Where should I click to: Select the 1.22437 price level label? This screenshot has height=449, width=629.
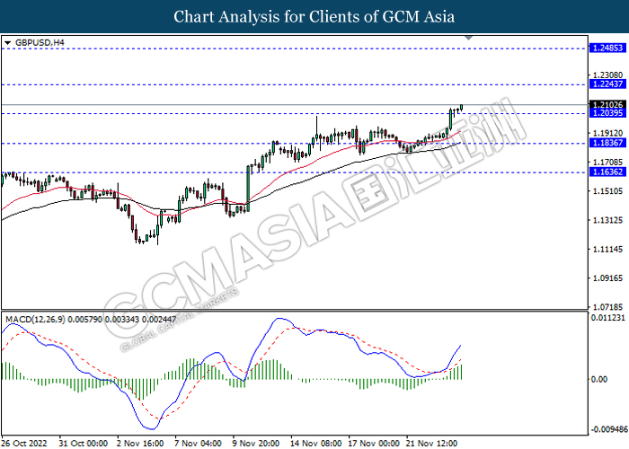click(607, 84)
